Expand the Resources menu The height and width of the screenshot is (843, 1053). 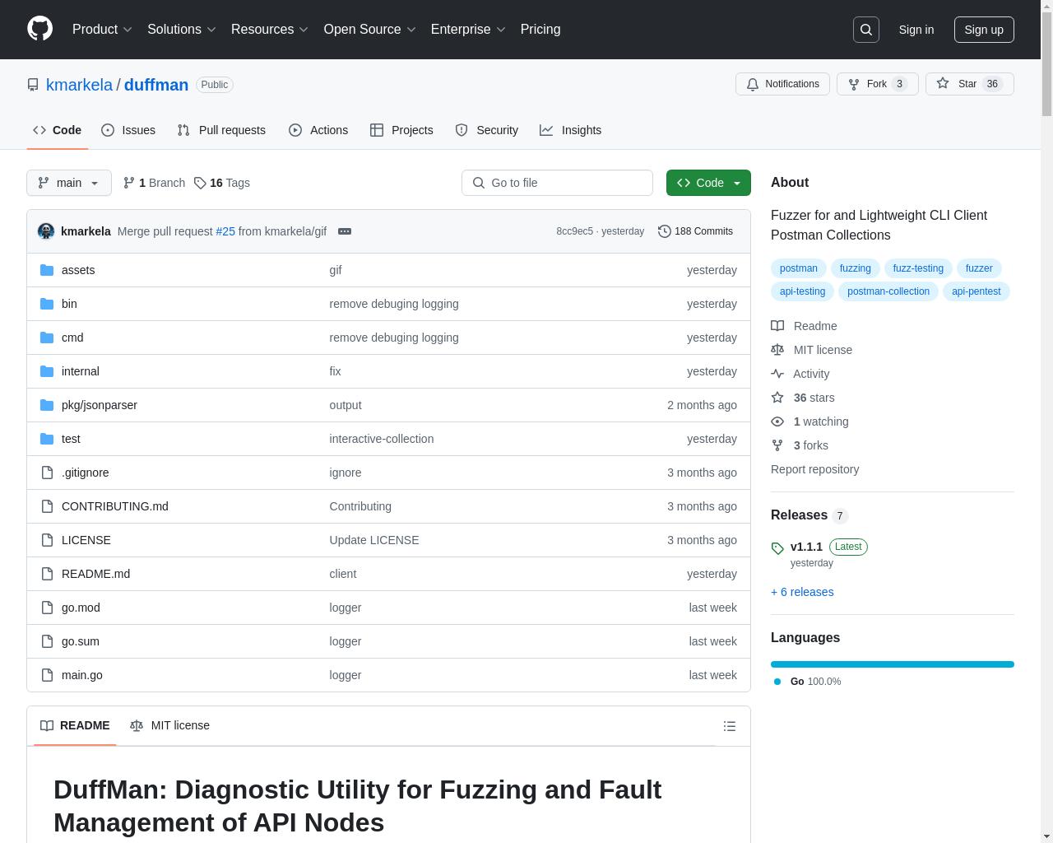pyautogui.click(x=270, y=29)
